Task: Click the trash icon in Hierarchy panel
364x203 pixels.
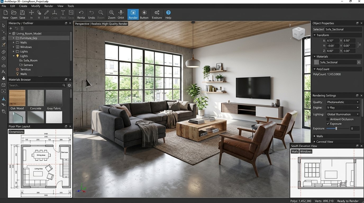Action: [22, 28]
